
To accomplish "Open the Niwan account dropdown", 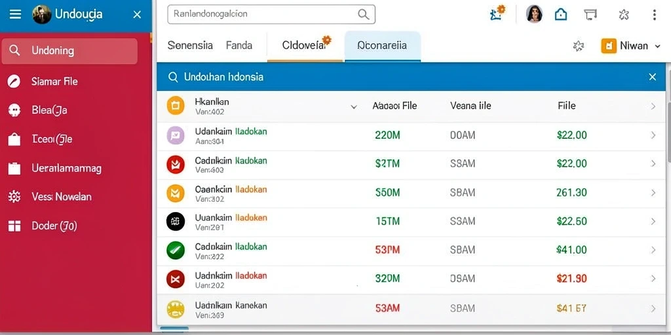I will [631, 46].
